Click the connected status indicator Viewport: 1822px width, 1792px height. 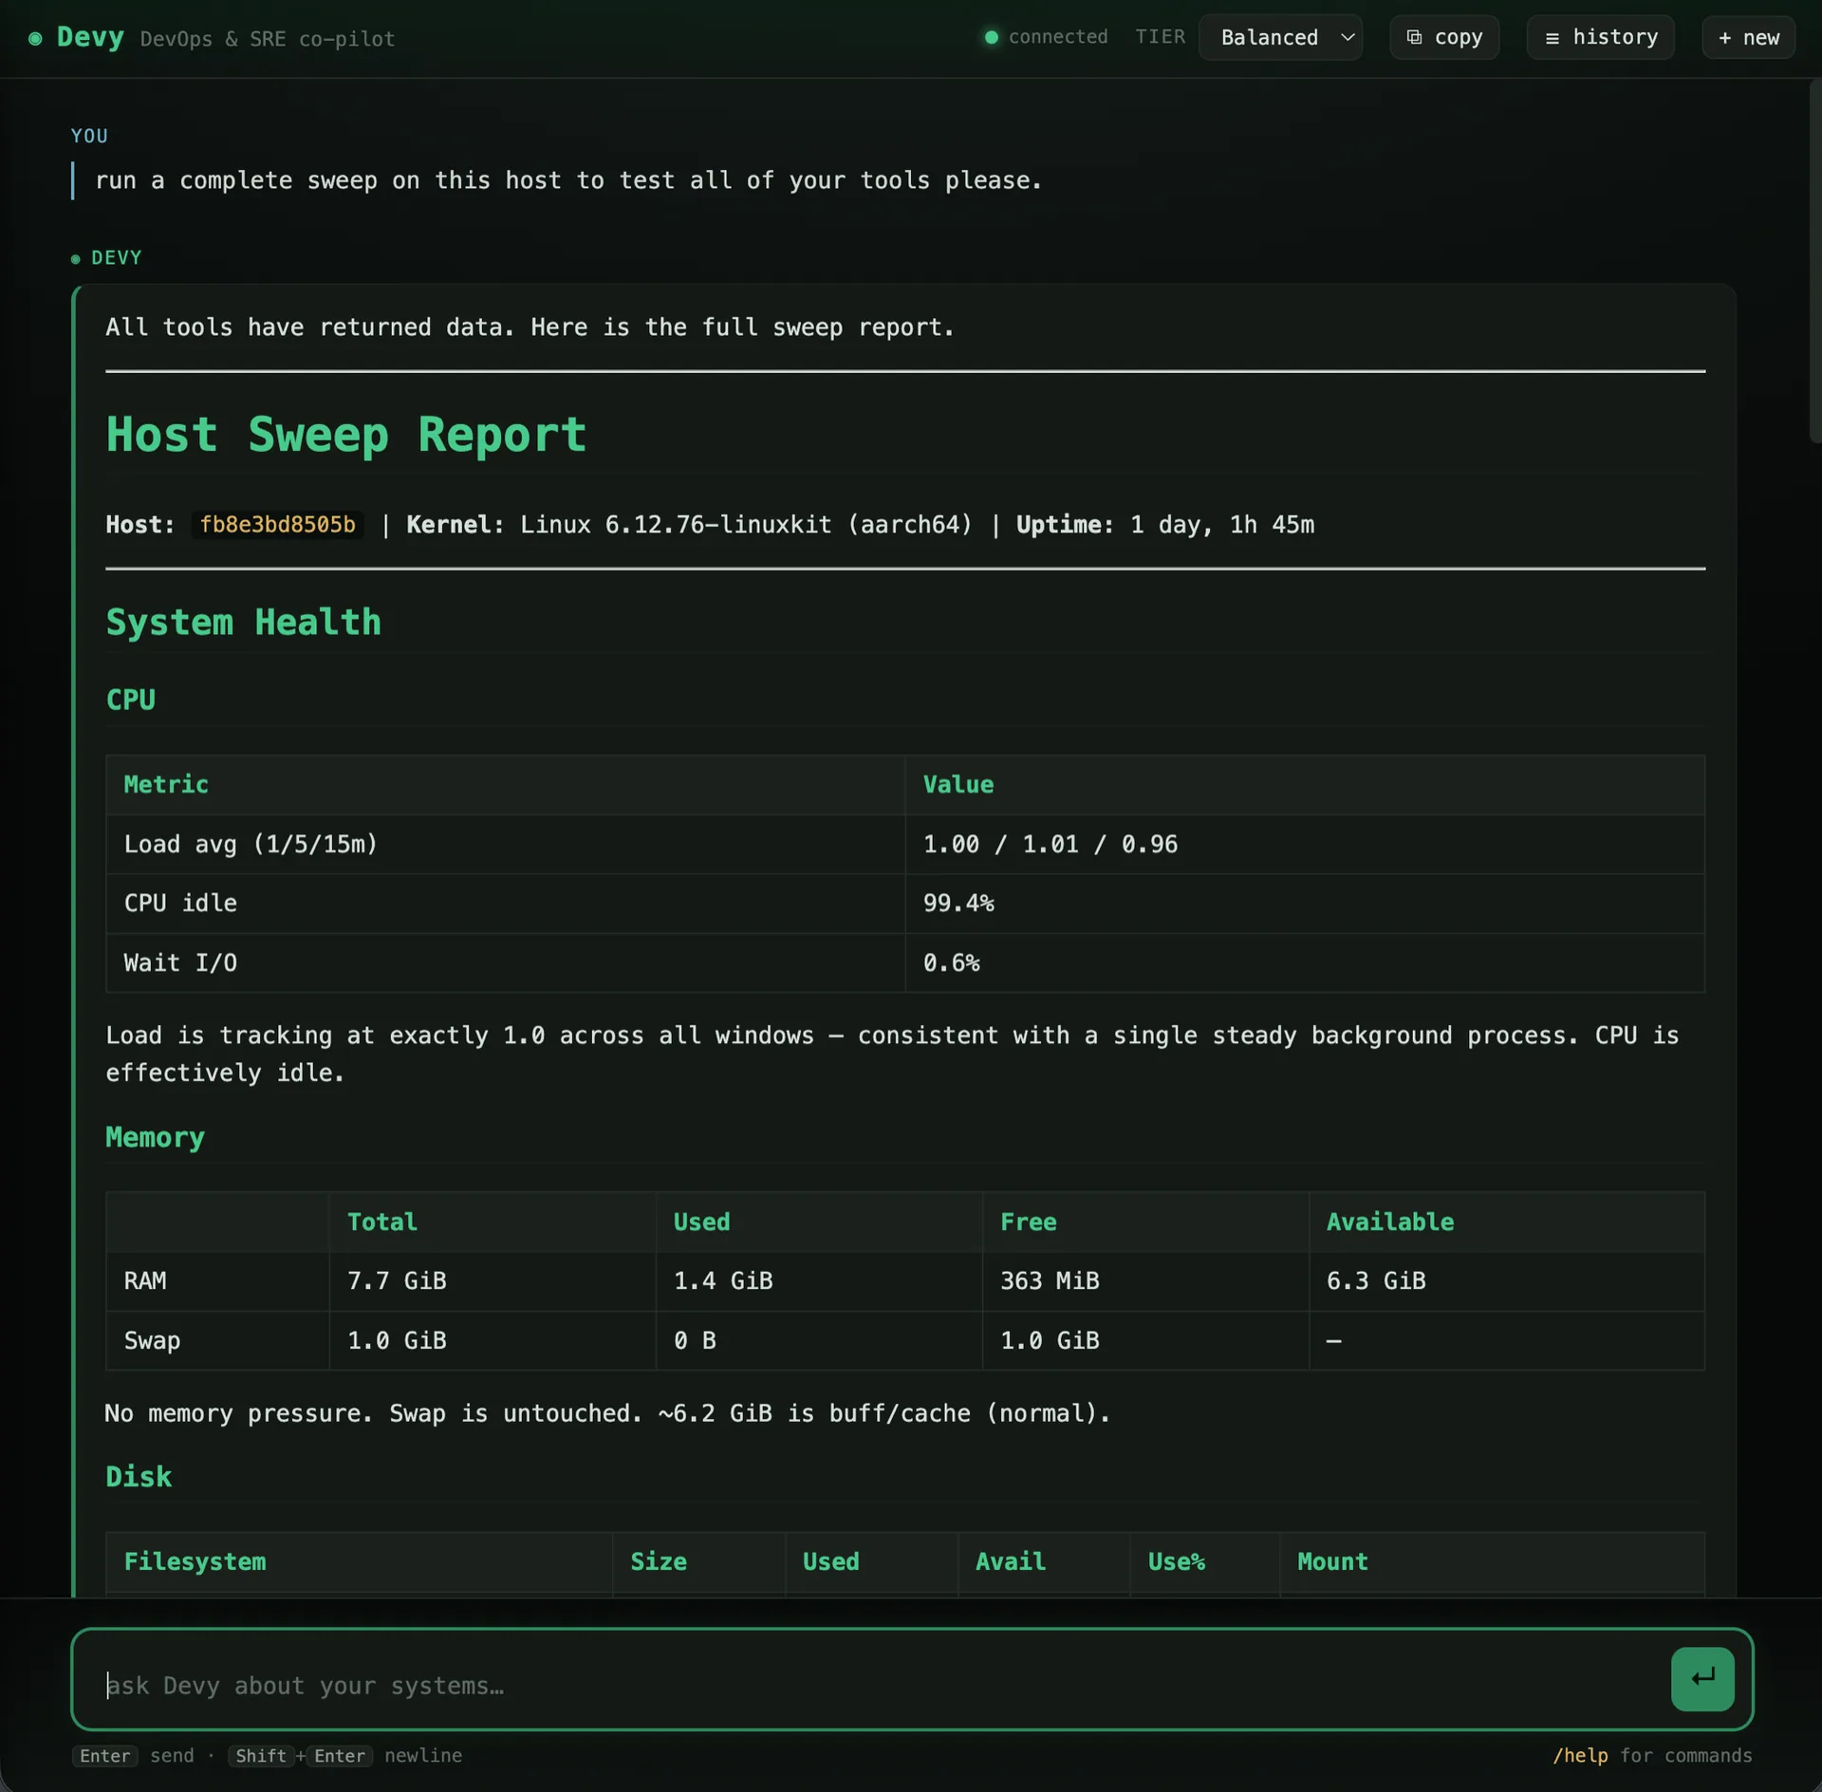coord(1046,37)
